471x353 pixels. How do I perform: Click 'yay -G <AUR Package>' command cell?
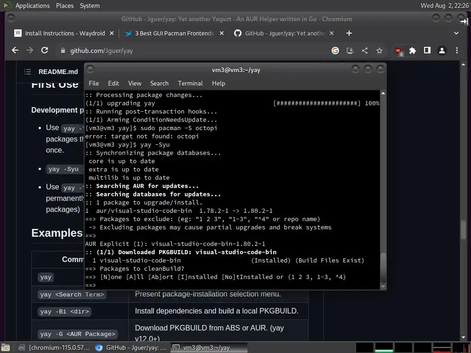tap(77, 334)
